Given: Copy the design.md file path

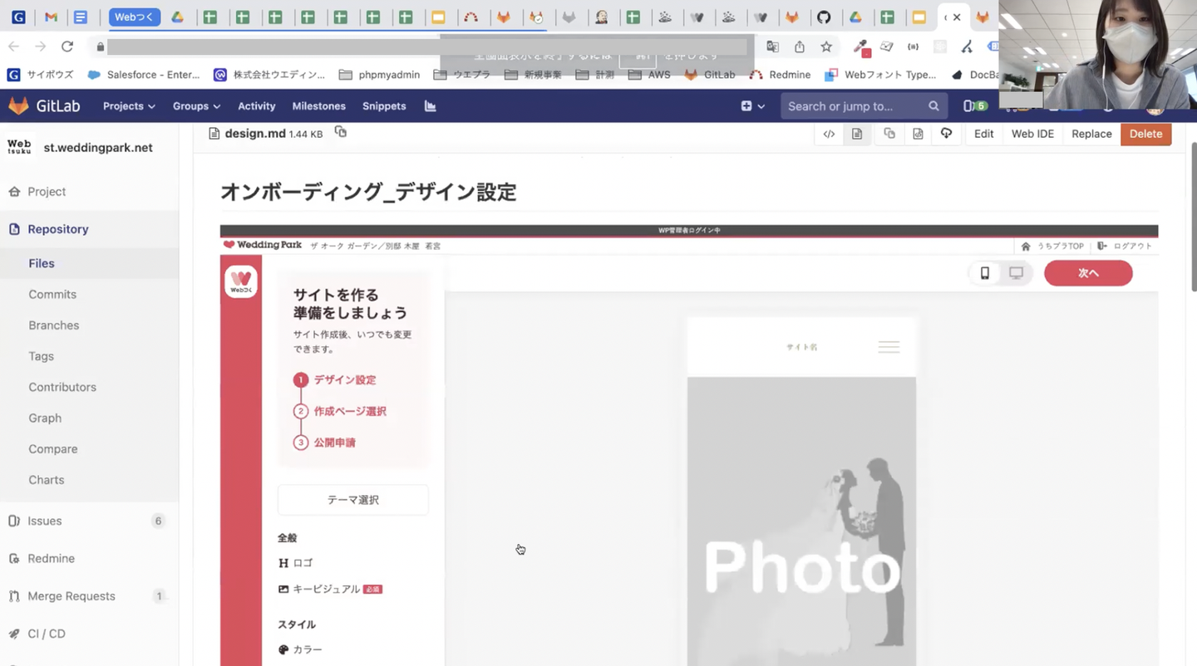Looking at the screenshot, I should tap(340, 132).
